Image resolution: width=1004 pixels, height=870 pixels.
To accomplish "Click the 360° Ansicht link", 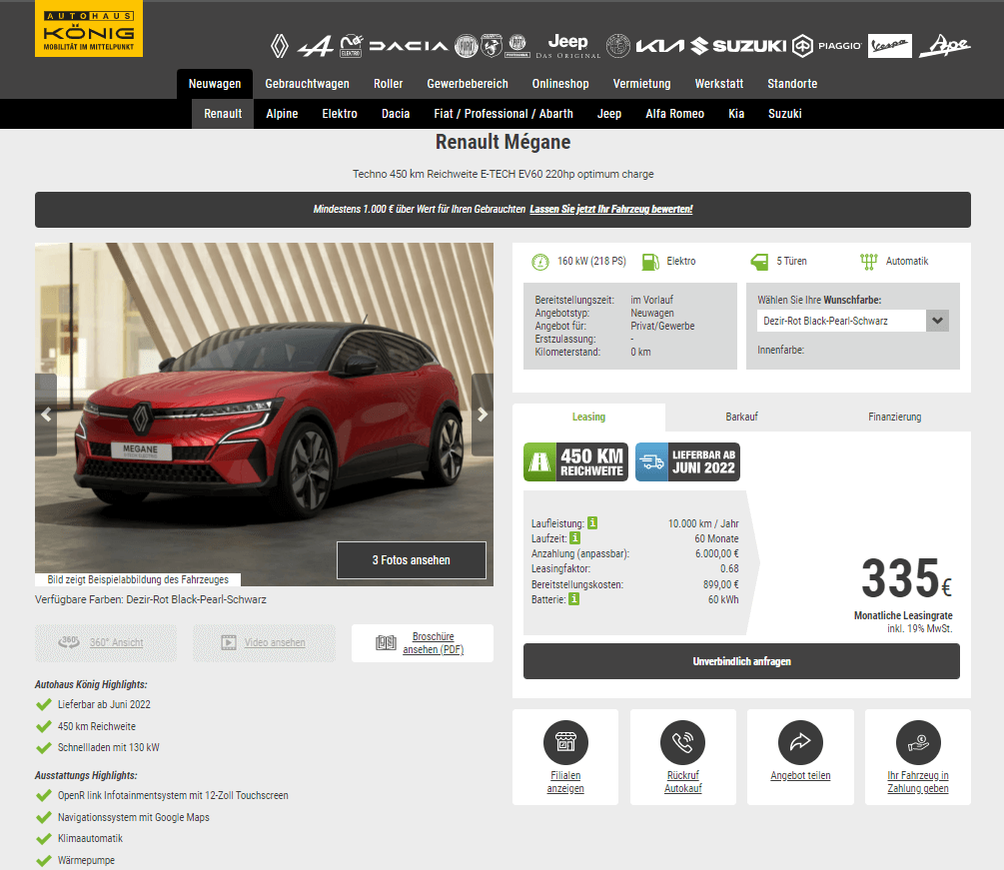I will coord(117,642).
